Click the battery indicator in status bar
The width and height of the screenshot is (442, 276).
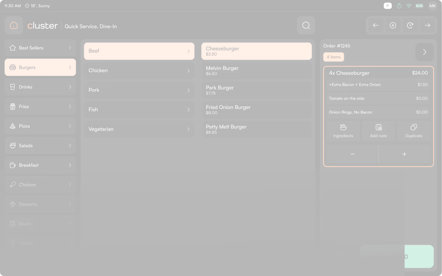[x=420, y=6]
